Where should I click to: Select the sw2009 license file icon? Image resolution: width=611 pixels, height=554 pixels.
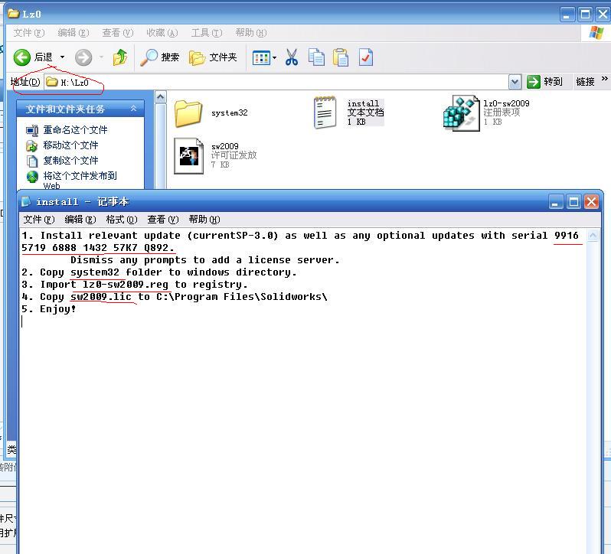[188, 156]
